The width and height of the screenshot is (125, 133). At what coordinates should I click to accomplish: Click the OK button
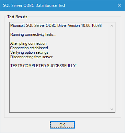pos(62,125)
